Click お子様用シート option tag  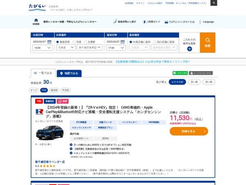coord(81,139)
